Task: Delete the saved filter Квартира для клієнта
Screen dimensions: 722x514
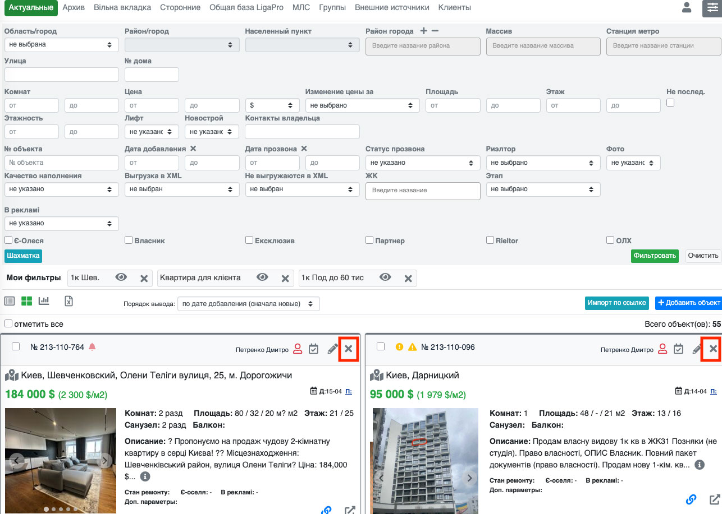Action: click(x=285, y=278)
